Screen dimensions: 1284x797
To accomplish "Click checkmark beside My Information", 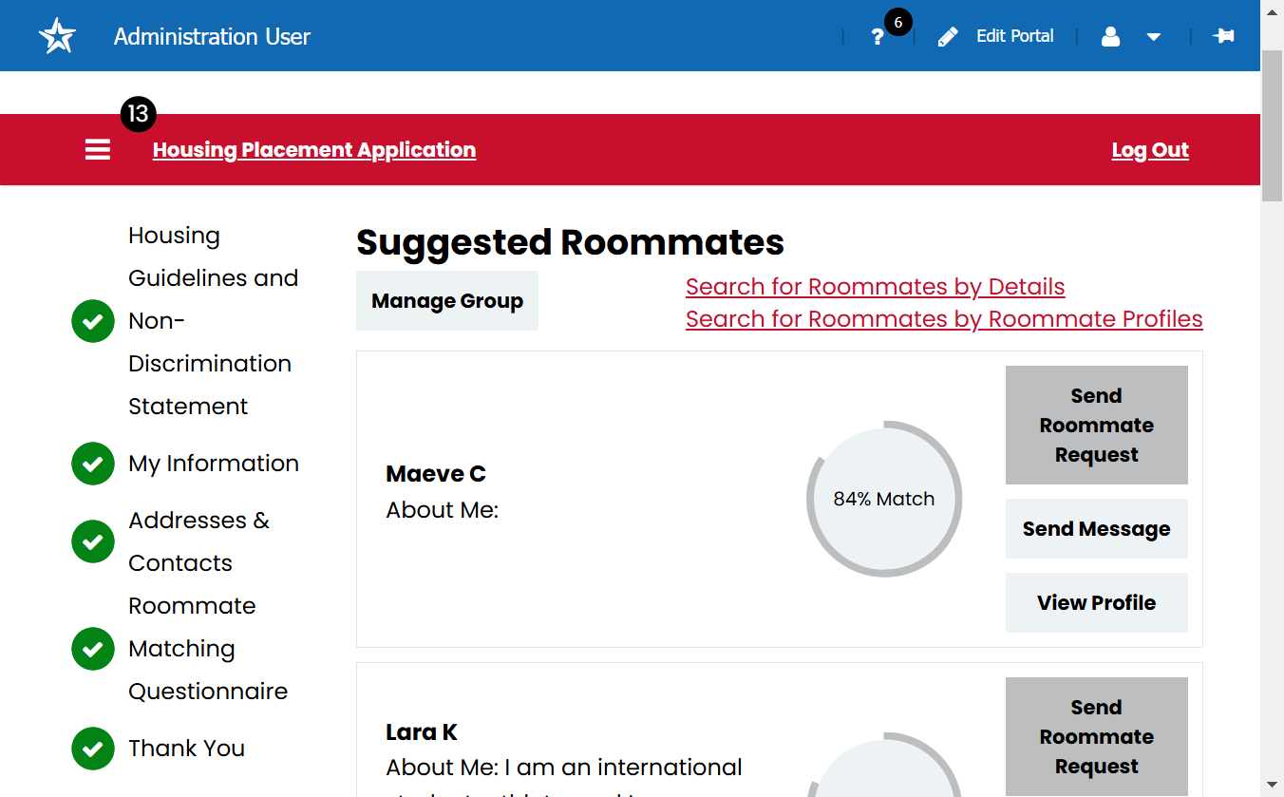I will tap(93, 464).
